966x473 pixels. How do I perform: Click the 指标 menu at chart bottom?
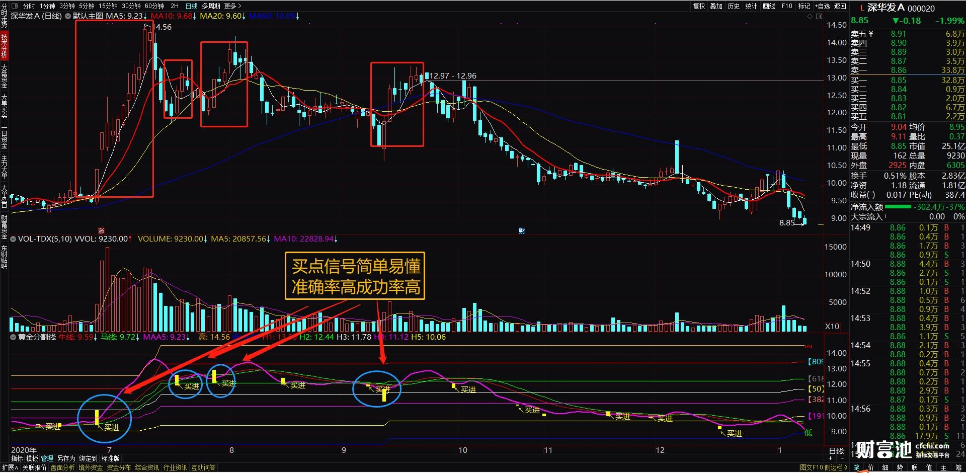tap(17, 458)
